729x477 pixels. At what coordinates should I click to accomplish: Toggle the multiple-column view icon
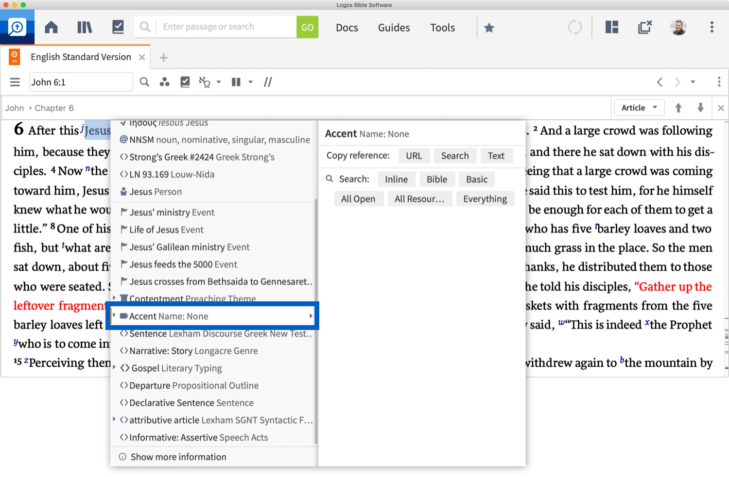[236, 82]
